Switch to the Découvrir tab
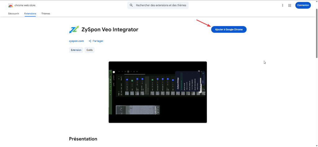This screenshot has height=147, width=318. click(x=14, y=14)
